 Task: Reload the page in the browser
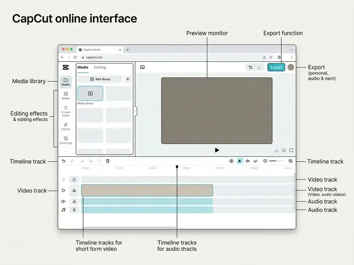[x=75, y=57]
